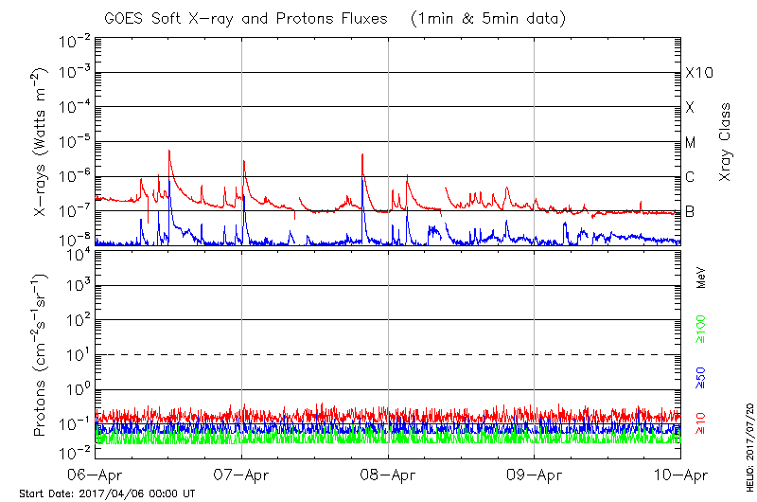Viewport: 757px width, 502px height.
Task: Click the 'Start Date: 2017/04/06' footer text
Action: click(107, 493)
